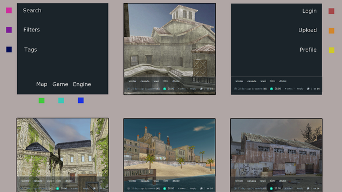Click the eye views icon on snowy building card
The height and width of the screenshot is (192, 342).
pyautogui.click(x=208, y=89)
